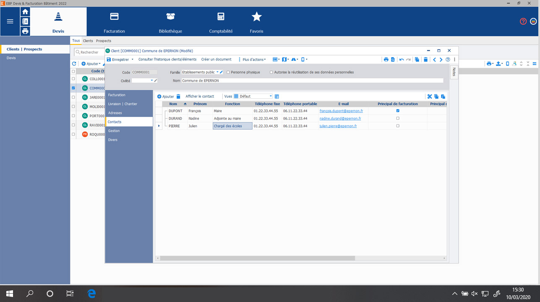Go to next client record arrow
The height and width of the screenshot is (302, 540).
coord(441,60)
